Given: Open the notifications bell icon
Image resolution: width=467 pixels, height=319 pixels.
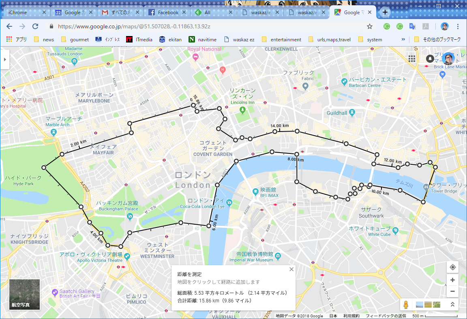Looking at the screenshot, I should coord(430,59).
